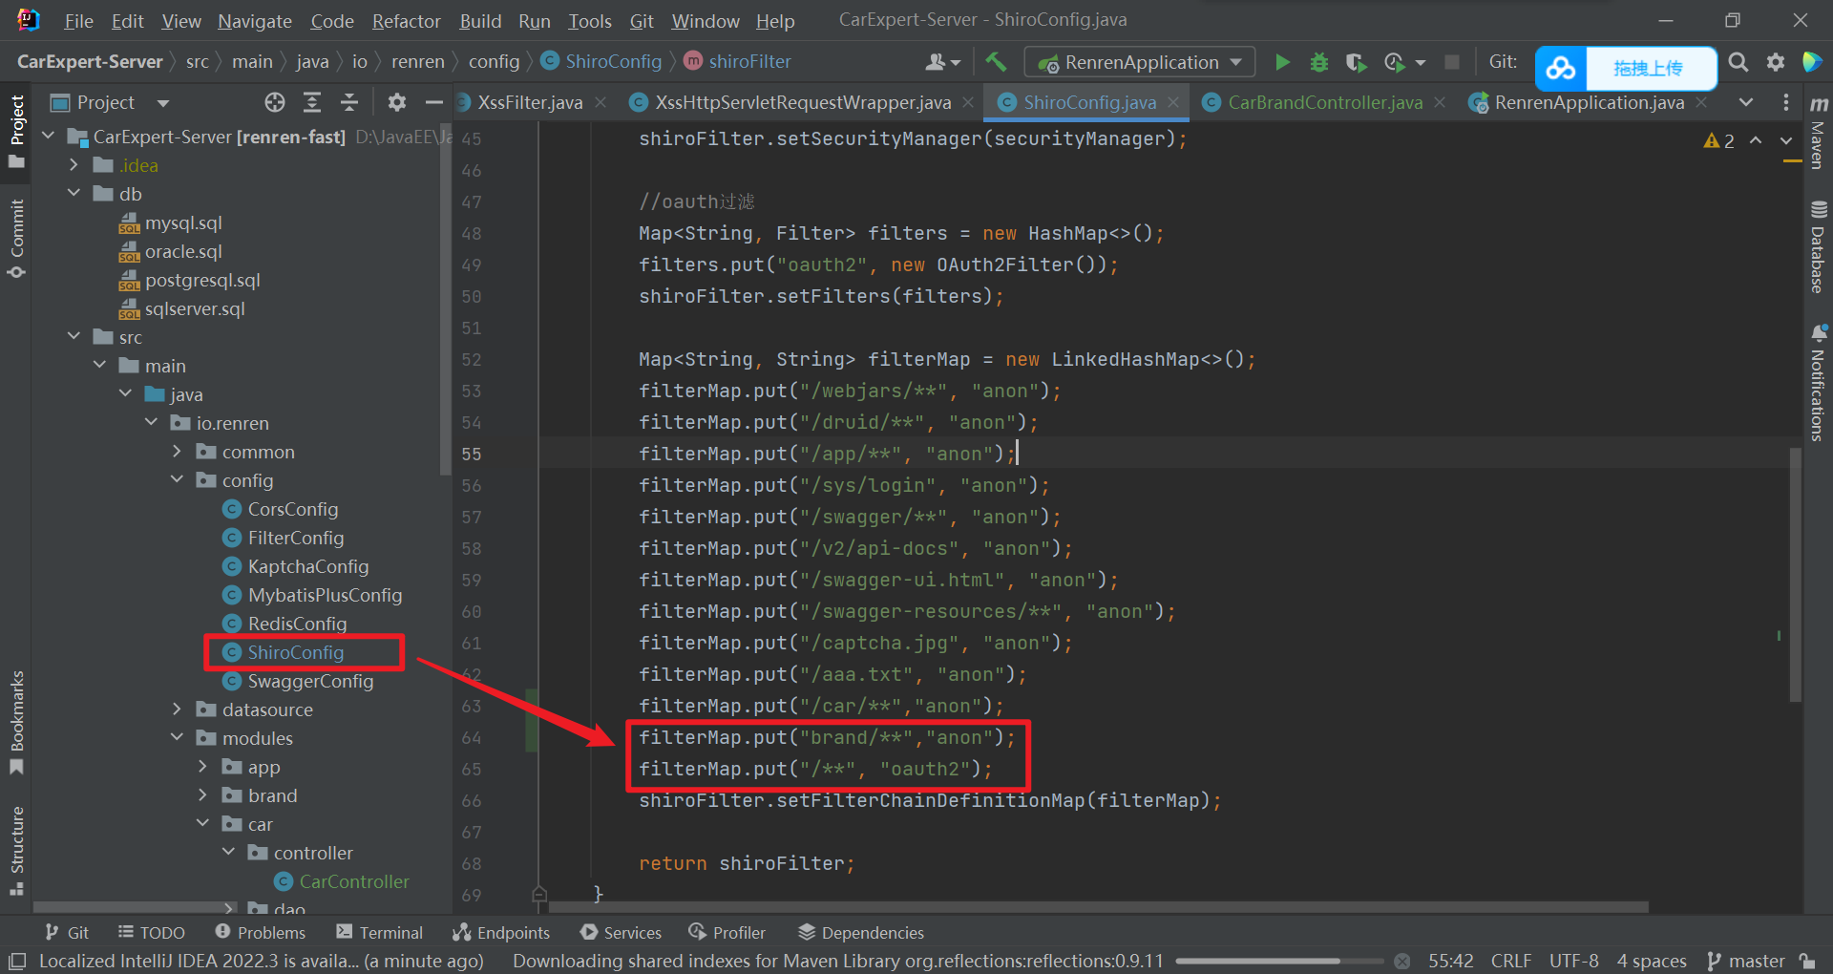
Task: Stop the running process button
Action: pos(1451,62)
